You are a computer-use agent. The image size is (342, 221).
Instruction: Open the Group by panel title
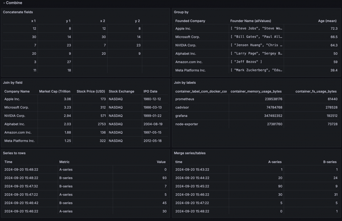(181, 12)
